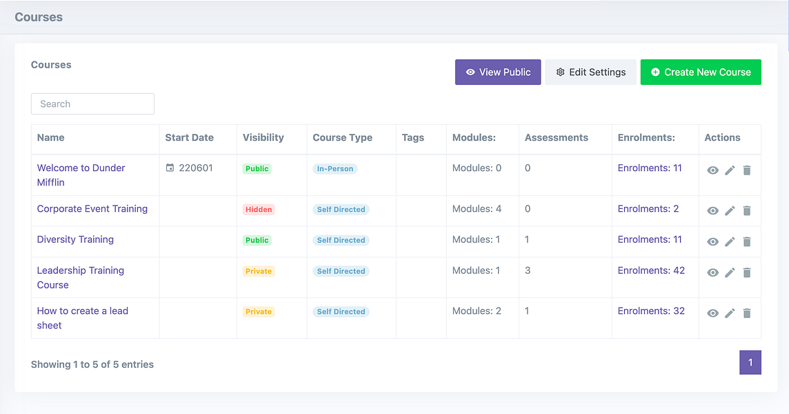Click the eye icon for Diversity Training
This screenshot has height=414, width=789.
pyautogui.click(x=712, y=241)
